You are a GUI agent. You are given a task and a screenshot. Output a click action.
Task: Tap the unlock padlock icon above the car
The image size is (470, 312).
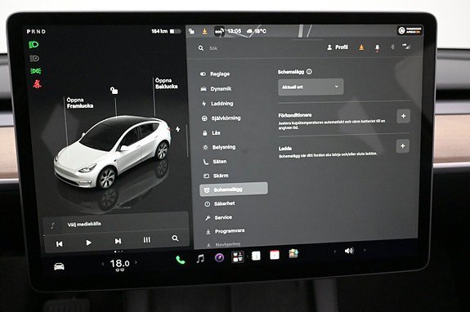(114, 90)
